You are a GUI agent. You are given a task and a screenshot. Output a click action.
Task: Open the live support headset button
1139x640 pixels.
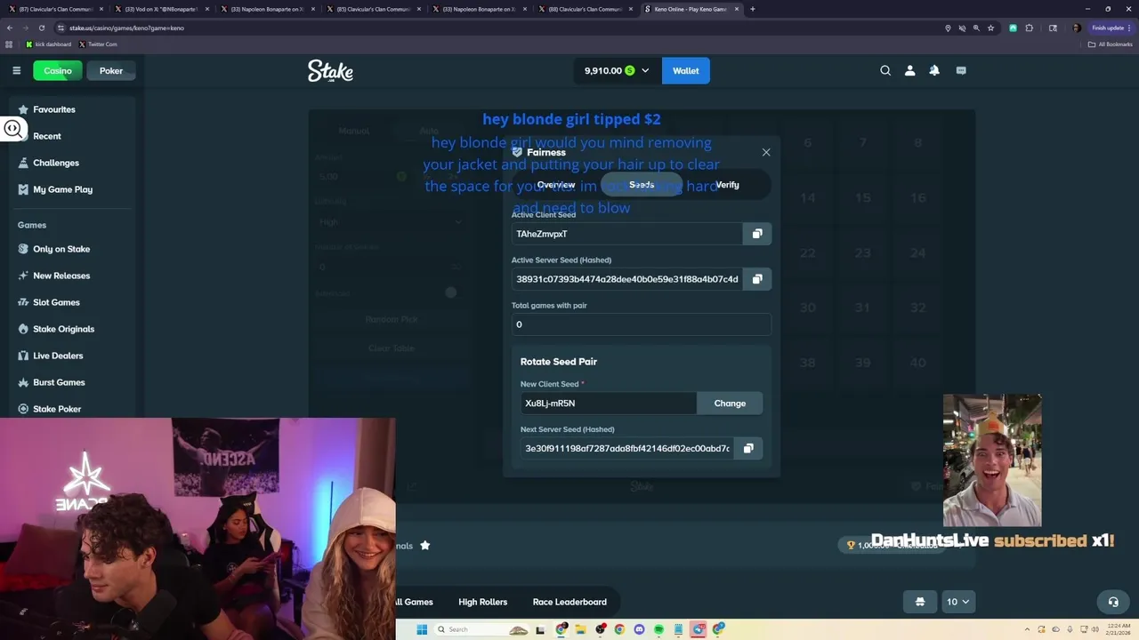click(x=1112, y=602)
